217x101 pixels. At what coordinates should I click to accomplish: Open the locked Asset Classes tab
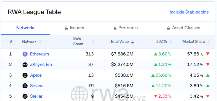(x=184, y=28)
